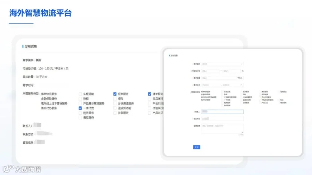312x175 pixels.
Task: Check 退换货功能 in the left panel
Action: coord(115,108)
